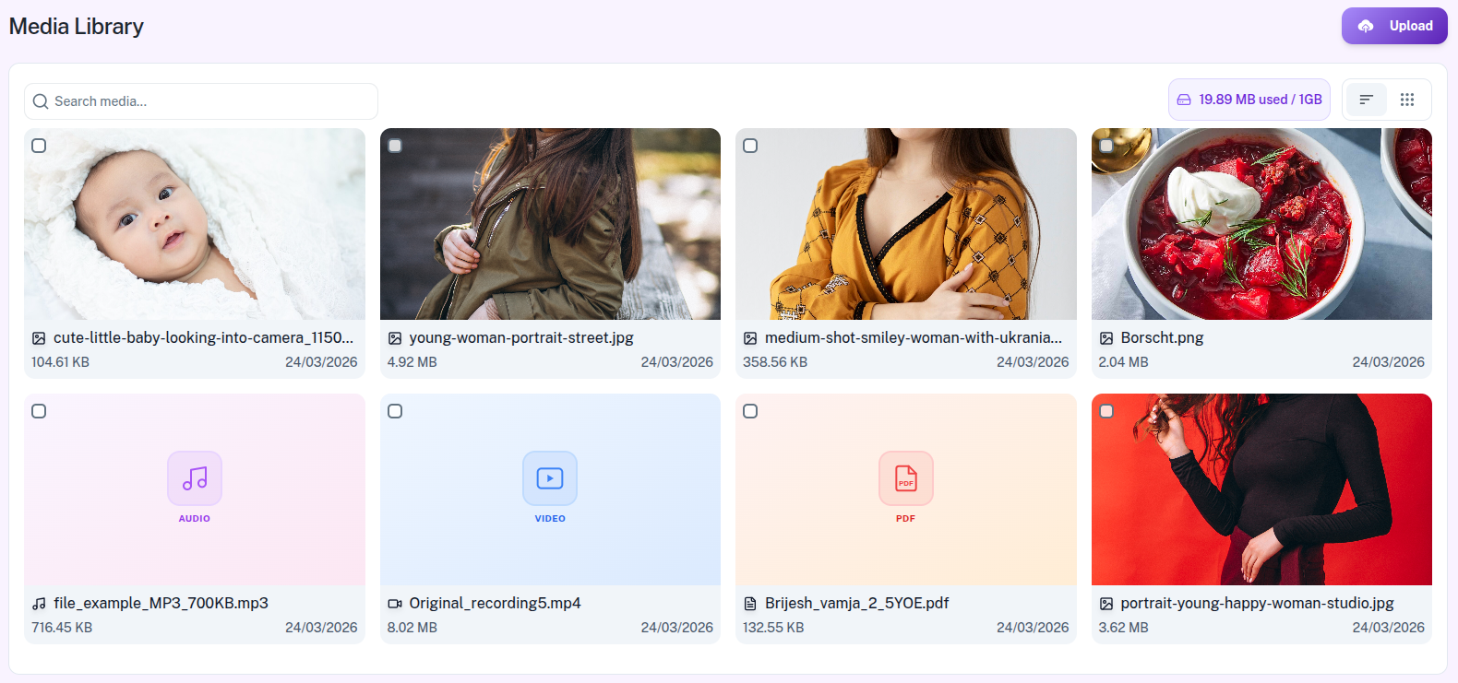
Task: Select checkbox on file_example_MP3 audio card
Action: coord(39,411)
